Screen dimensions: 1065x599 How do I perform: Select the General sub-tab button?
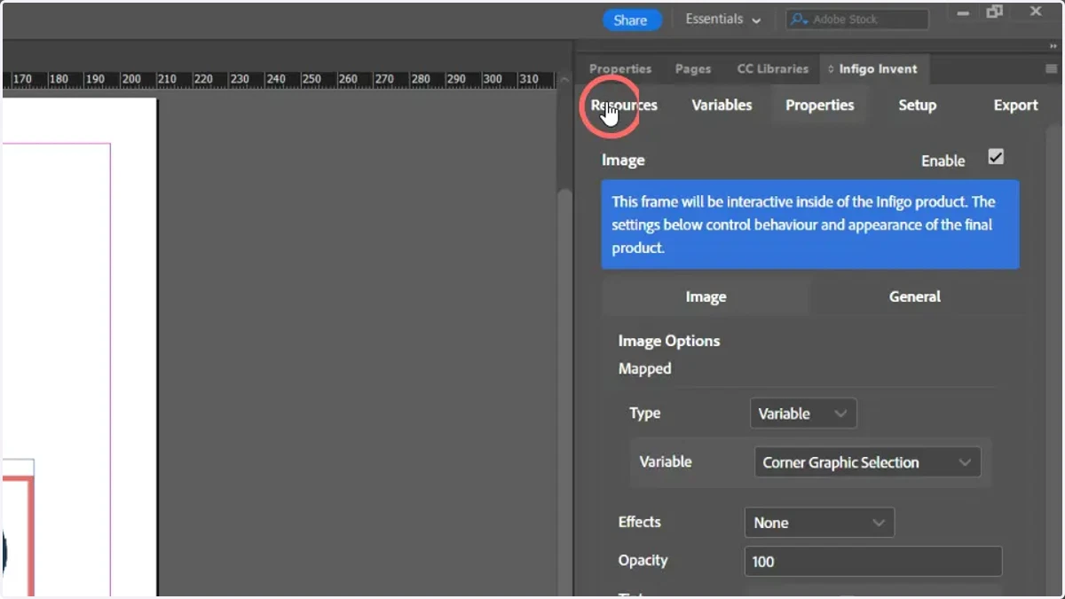[x=915, y=297]
